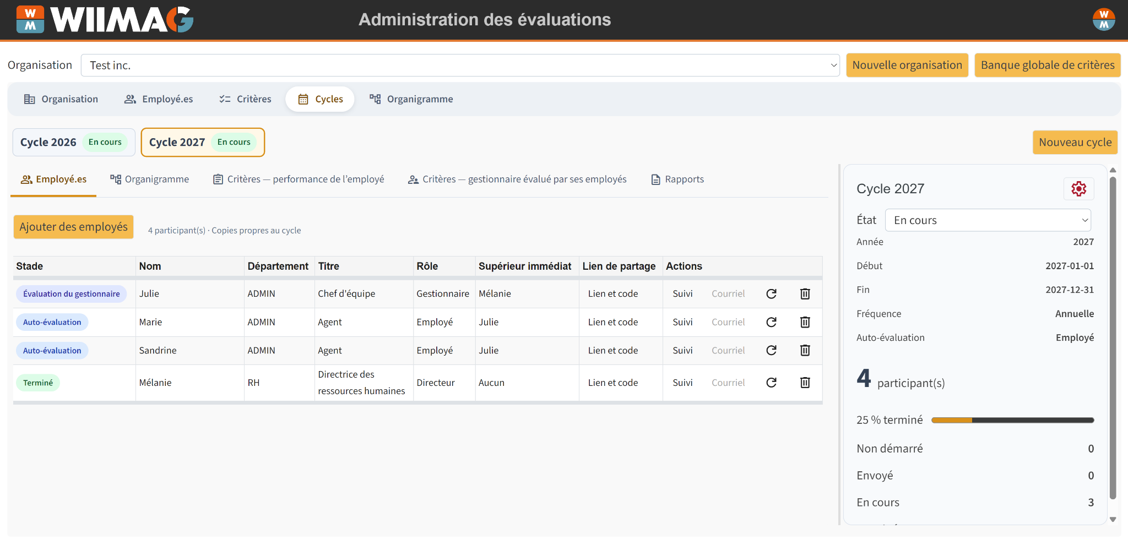This screenshot has height=545, width=1128.
Task: Click the WIIMAG logo
Action: (x=105, y=20)
